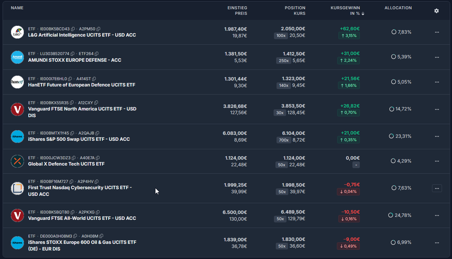The image size is (452, 259).
Task: Click the 250x quantity badge
Action: [x=283, y=61]
